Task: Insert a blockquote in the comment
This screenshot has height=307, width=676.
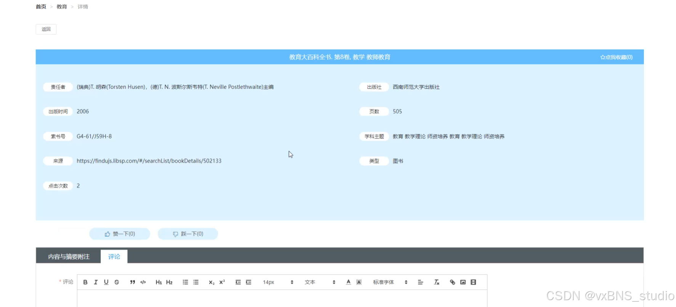Action: 133,282
